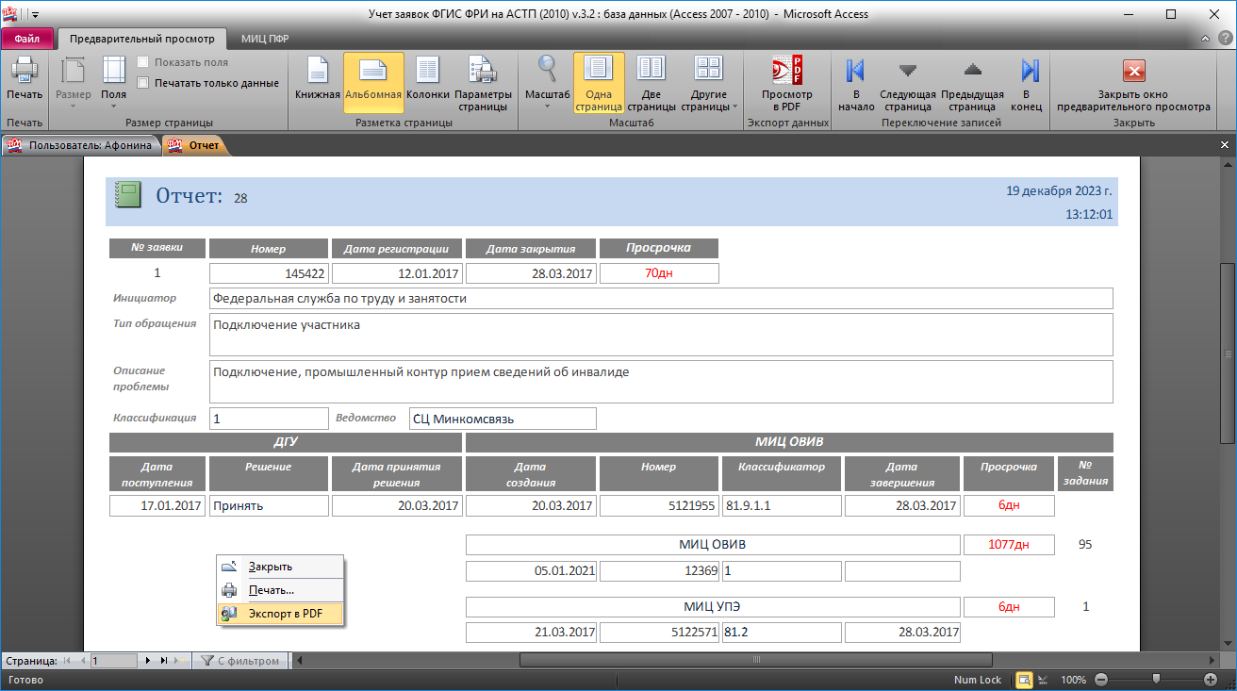The height and width of the screenshot is (691, 1237).
Task: Toggle the filter (С фильтром) button
Action: click(x=240, y=661)
